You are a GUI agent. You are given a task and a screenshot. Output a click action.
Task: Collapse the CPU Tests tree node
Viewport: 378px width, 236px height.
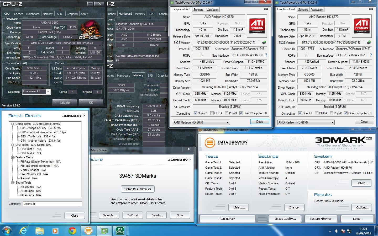click(x=12, y=145)
